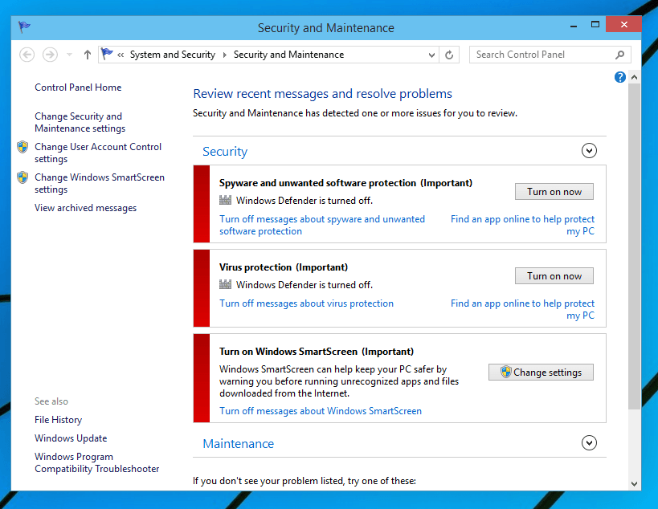Screen dimensions: 658x509
Task: Open Change Security and Maintenance settings
Action: pos(80,122)
